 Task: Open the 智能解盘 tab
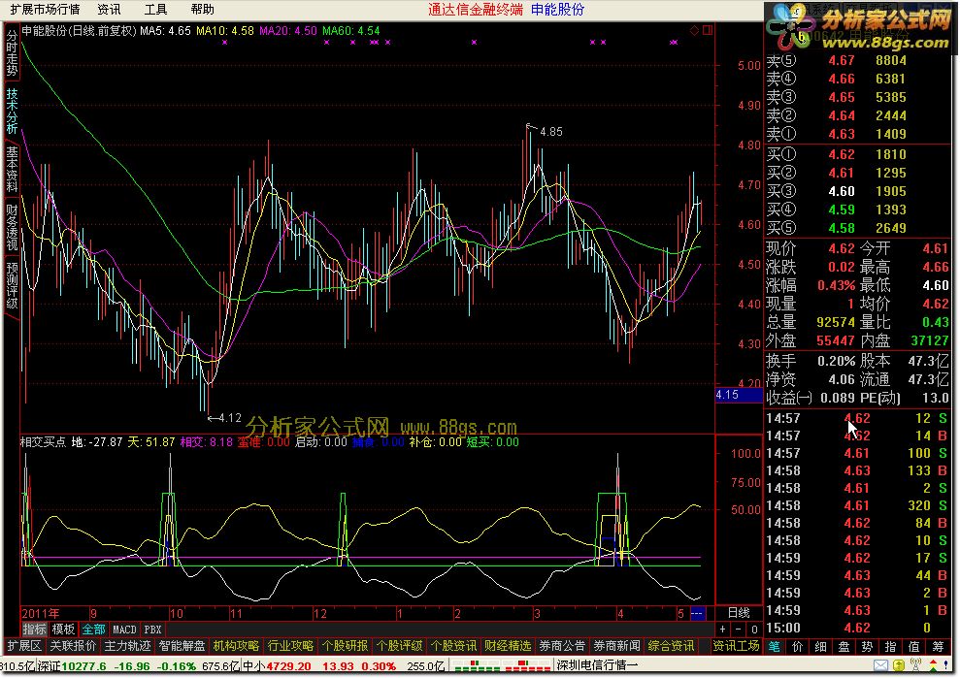(x=182, y=646)
